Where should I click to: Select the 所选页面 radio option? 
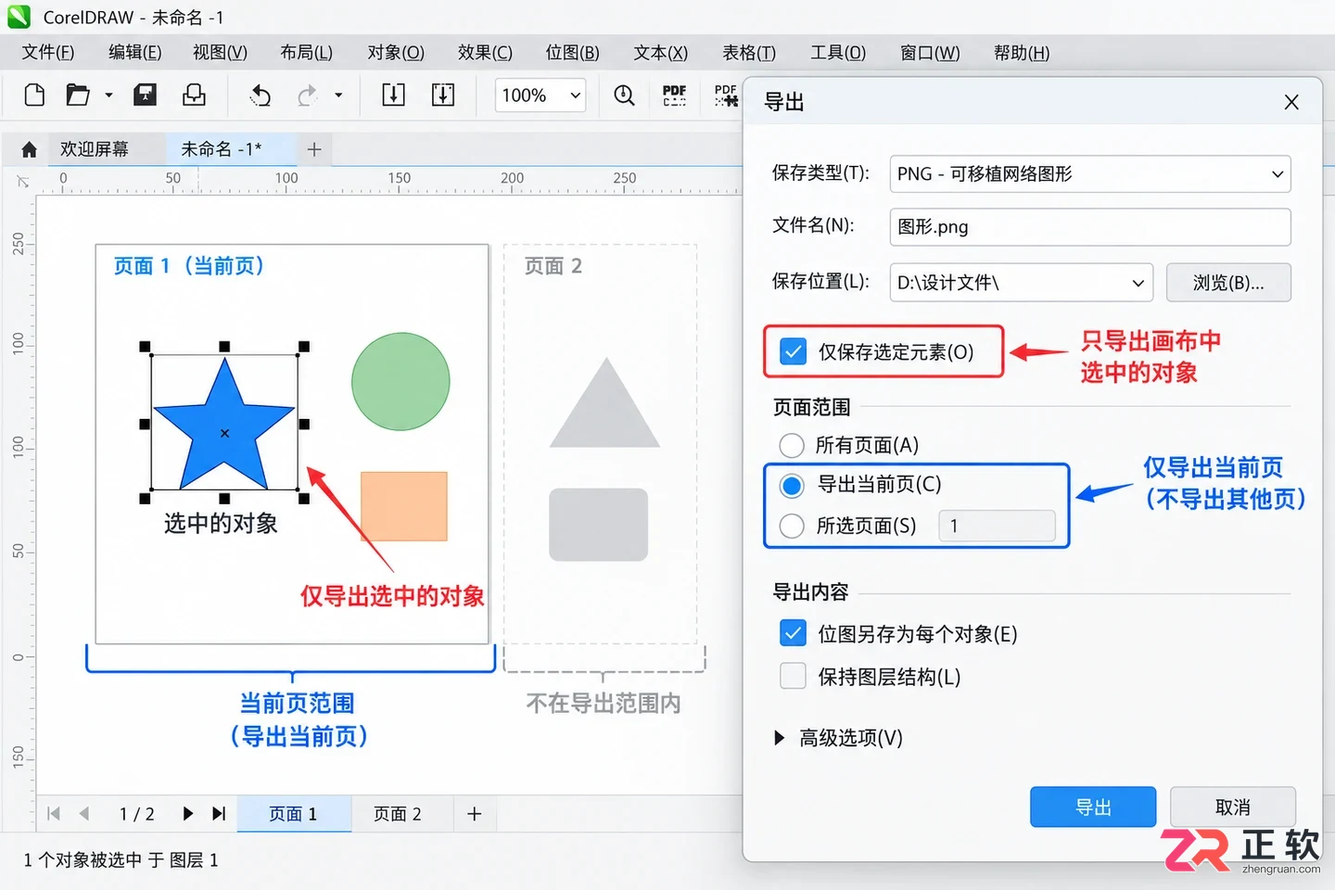click(792, 527)
